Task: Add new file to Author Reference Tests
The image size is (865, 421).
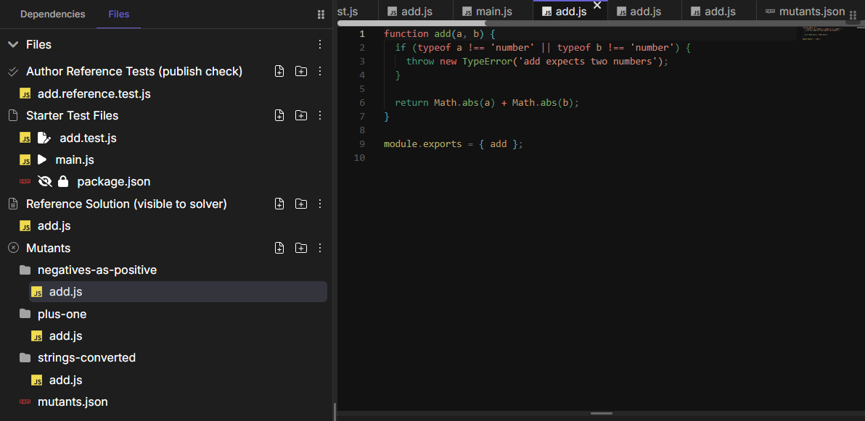Action: [279, 72]
